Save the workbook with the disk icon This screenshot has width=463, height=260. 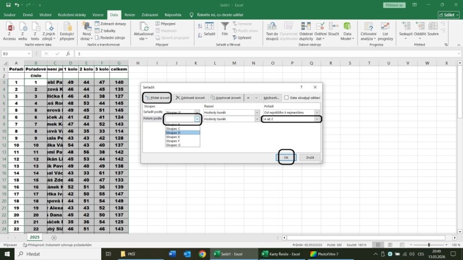[x=8, y=5]
